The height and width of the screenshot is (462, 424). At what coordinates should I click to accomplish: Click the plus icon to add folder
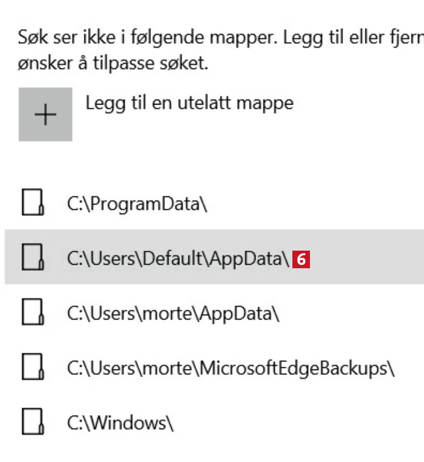(45, 114)
